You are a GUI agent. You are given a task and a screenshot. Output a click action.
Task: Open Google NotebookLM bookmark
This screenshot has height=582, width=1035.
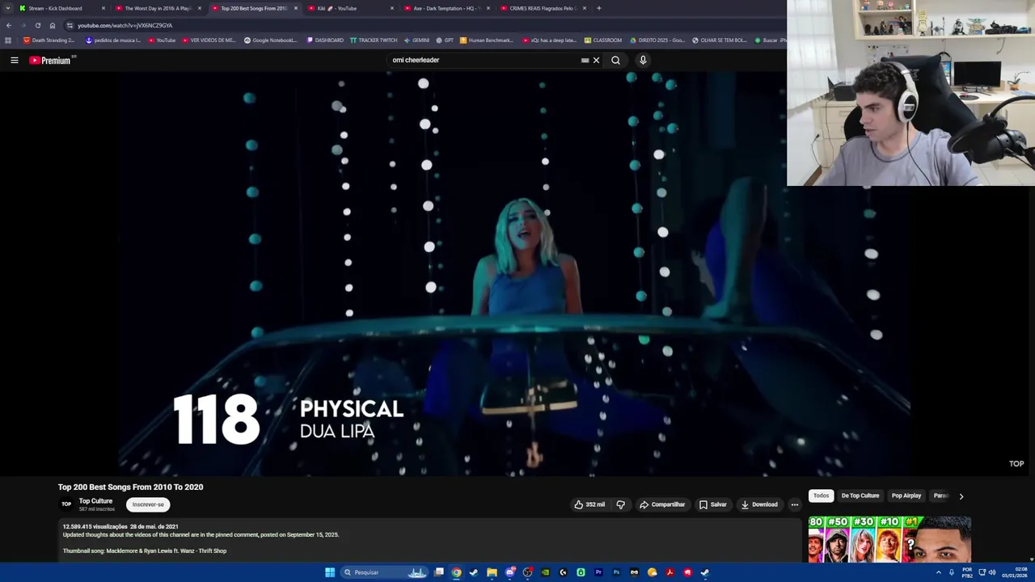(x=271, y=40)
